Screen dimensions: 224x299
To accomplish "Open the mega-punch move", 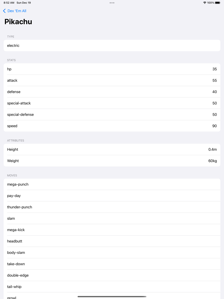I will [112, 184].
